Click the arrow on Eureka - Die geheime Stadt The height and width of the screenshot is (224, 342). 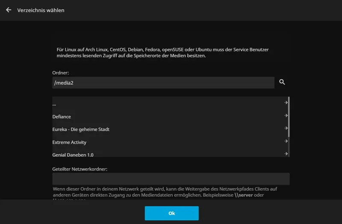click(x=286, y=128)
